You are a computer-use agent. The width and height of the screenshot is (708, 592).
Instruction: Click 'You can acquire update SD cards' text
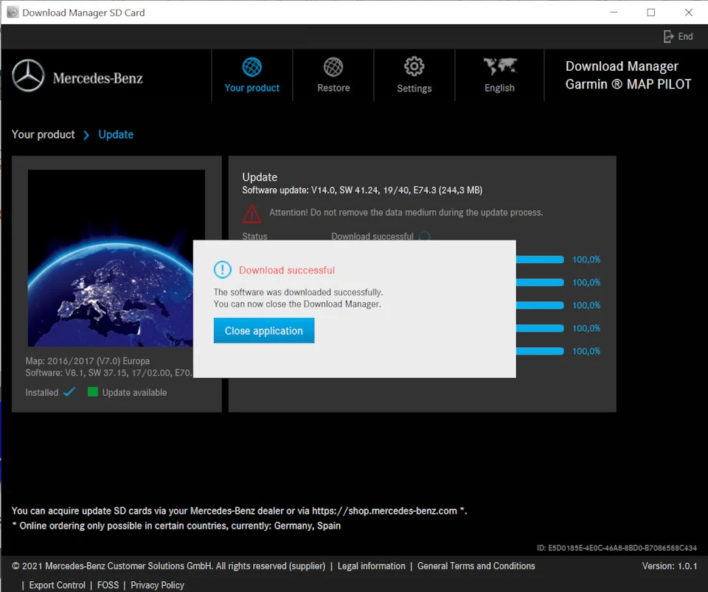click(x=239, y=511)
